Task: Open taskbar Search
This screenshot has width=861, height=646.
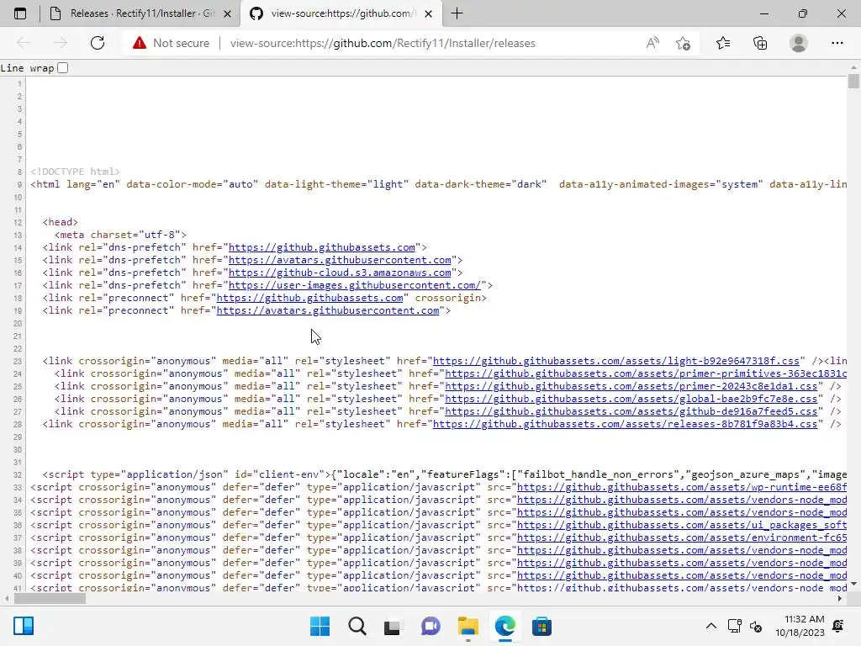Action: (x=357, y=626)
